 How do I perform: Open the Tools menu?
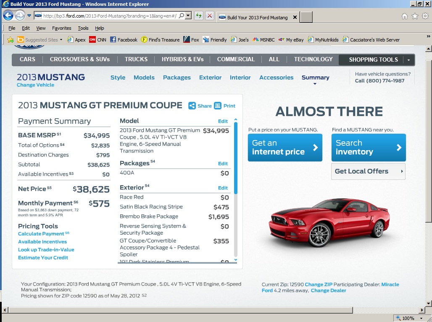coord(83,28)
